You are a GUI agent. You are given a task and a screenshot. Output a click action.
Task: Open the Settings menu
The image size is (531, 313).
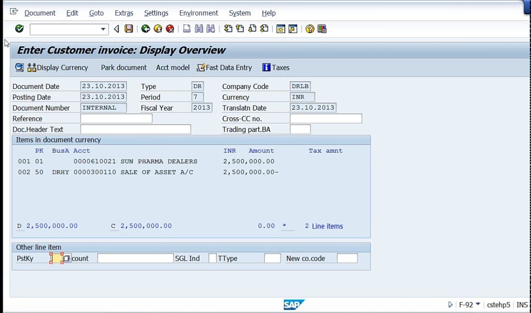tap(156, 13)
